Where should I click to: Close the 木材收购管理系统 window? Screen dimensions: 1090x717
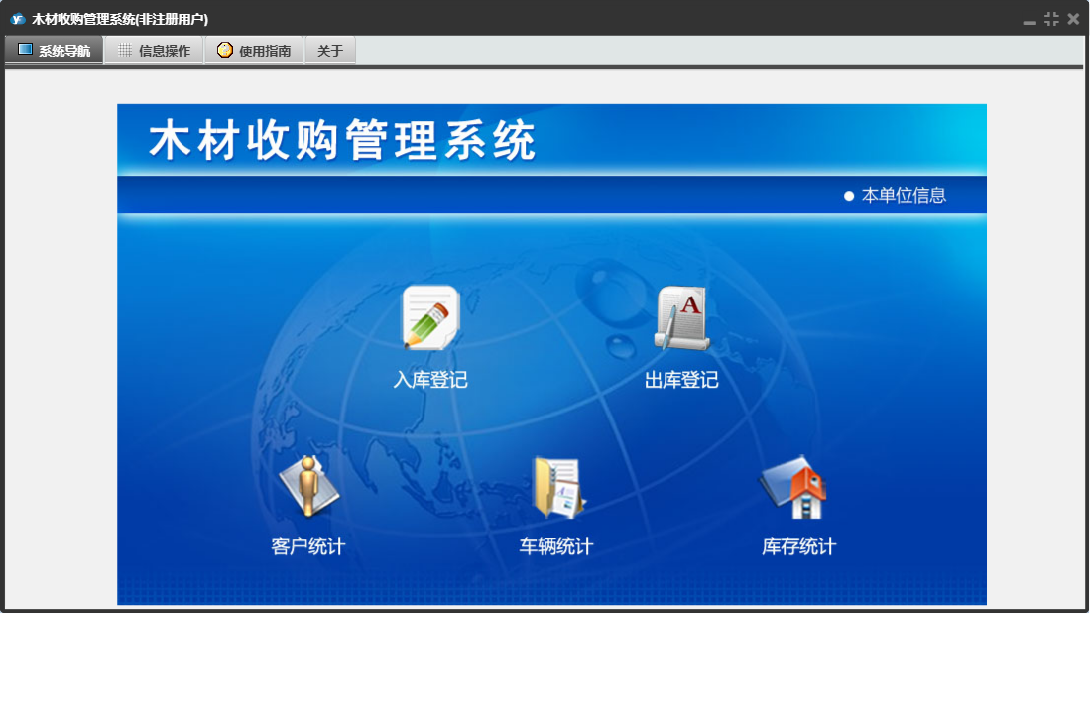coord(1073,19)
